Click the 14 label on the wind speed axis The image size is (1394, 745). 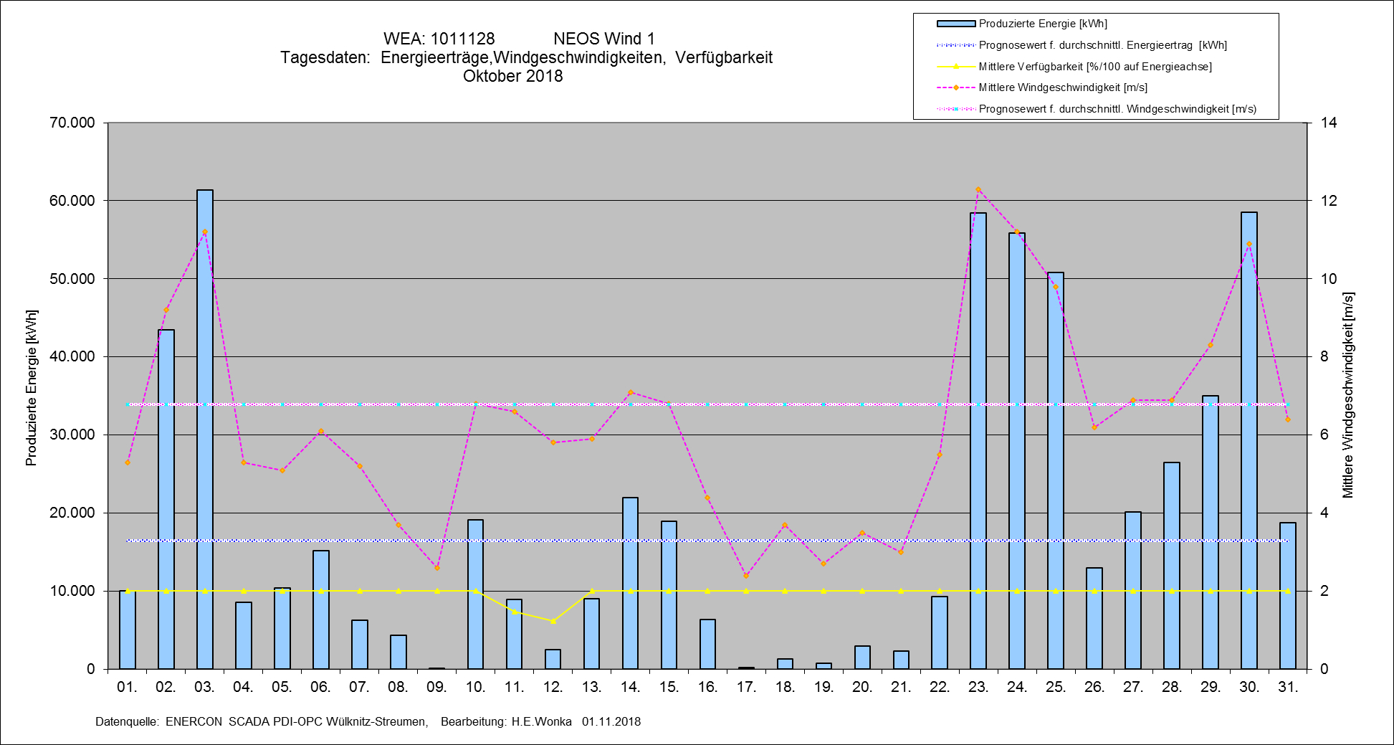pyautogui.click(x=1329, y=123)
